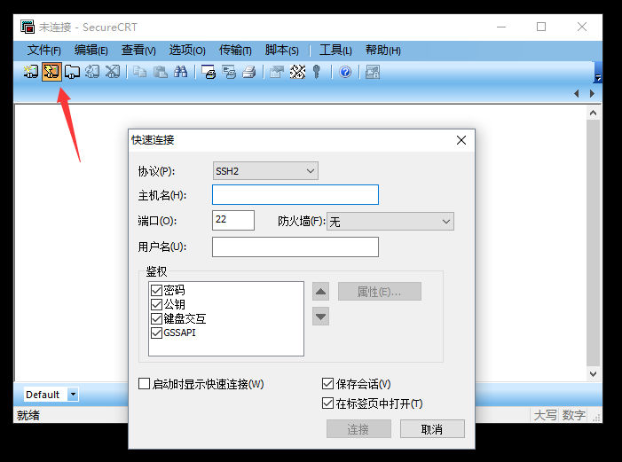Screen dimensions: 622x462
Task: Click the Lock Session toolbar icon
Action: (373, 72)
